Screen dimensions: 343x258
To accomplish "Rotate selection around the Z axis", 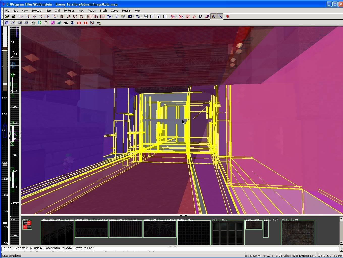I will [x=54, y=16].
